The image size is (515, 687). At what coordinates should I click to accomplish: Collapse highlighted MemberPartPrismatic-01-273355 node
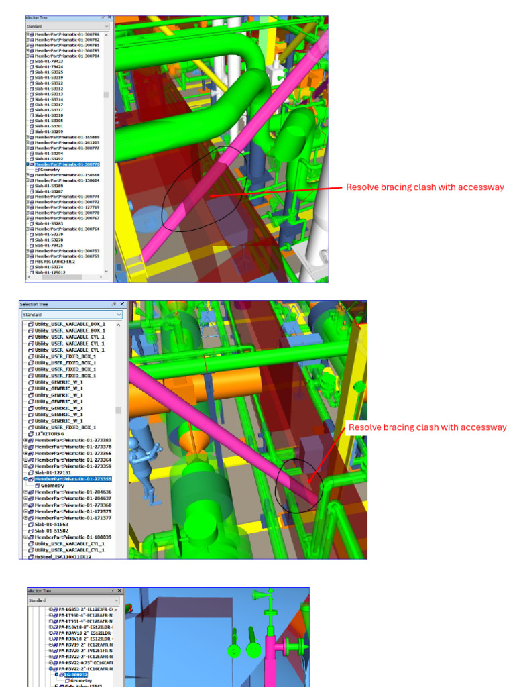(25, 479)
